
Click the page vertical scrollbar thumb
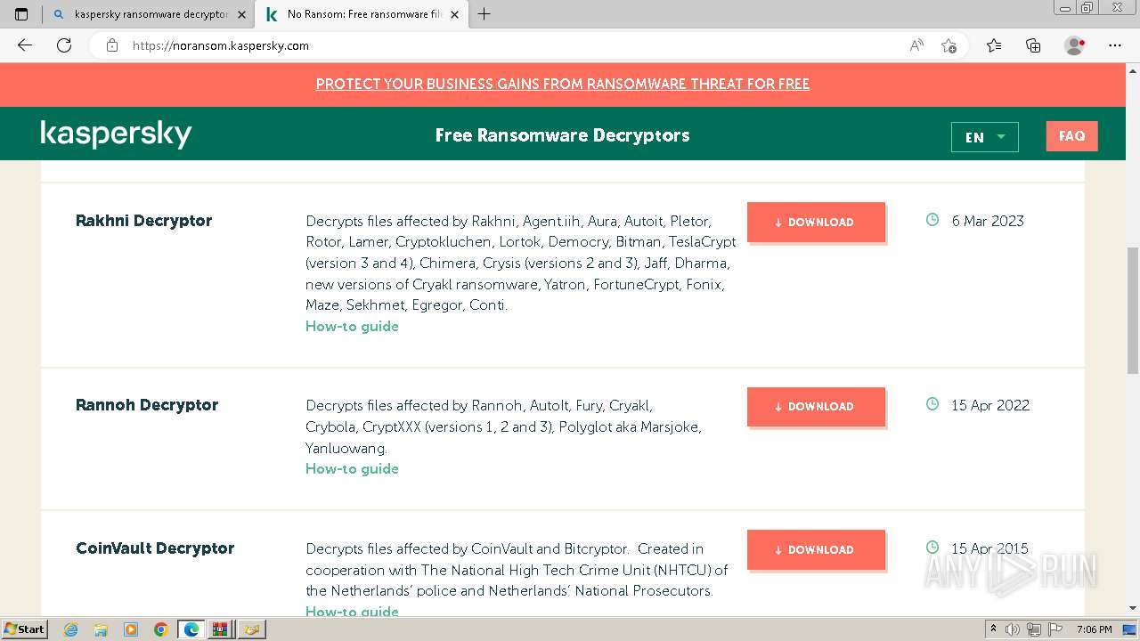(x=1133, y=311)
